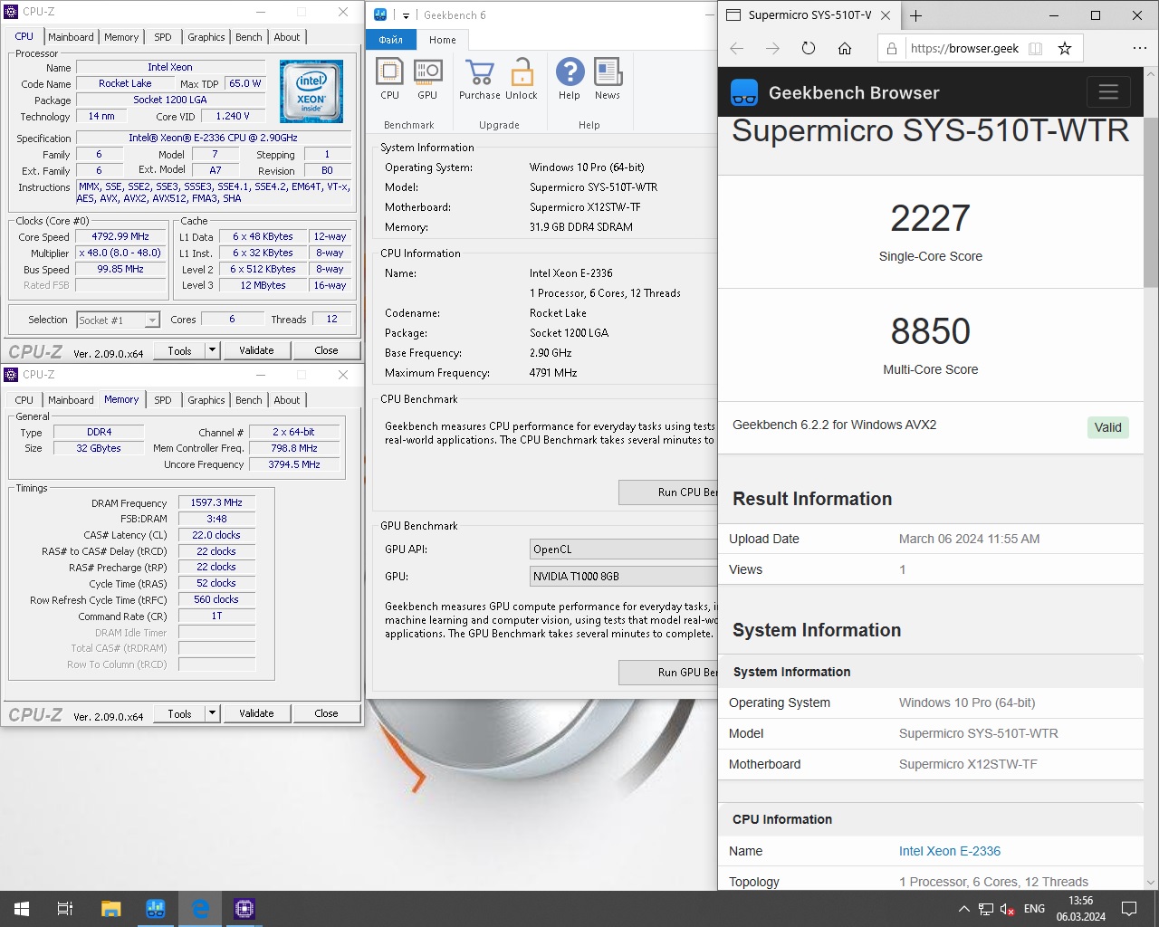This screenshot has width=1159, height=927.
Task: Switch to Edge on the taskbar
Action: (x=200, y=909)
